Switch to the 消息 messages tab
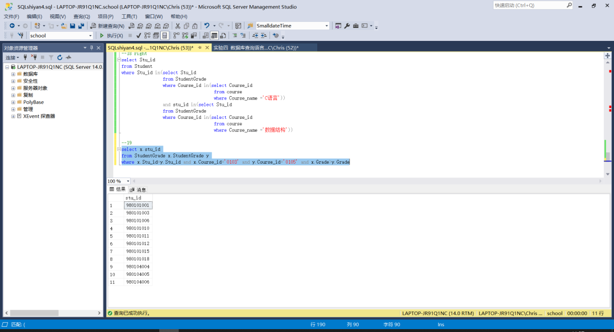The height and width of the screenshot is (332, 614). pyautogui.click(x=138, y=189)
